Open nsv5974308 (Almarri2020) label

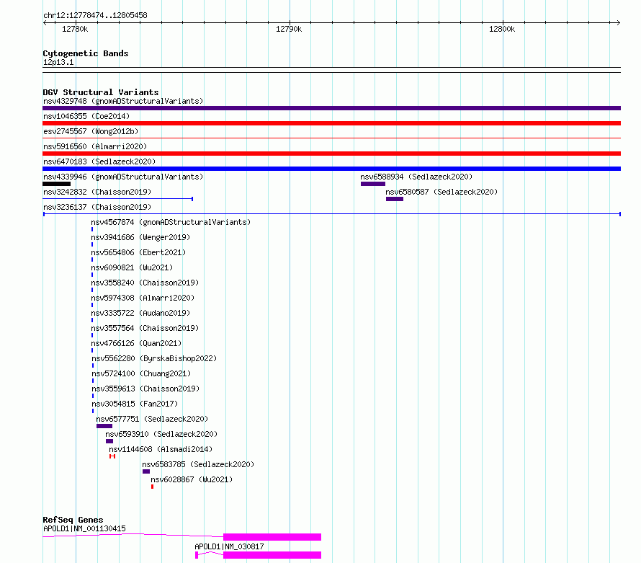click(x=143, y=298)
